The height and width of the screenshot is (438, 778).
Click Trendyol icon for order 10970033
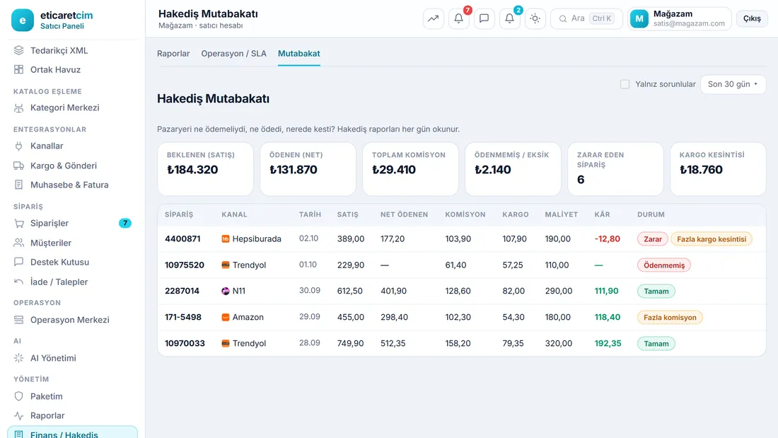coord(225,343)
